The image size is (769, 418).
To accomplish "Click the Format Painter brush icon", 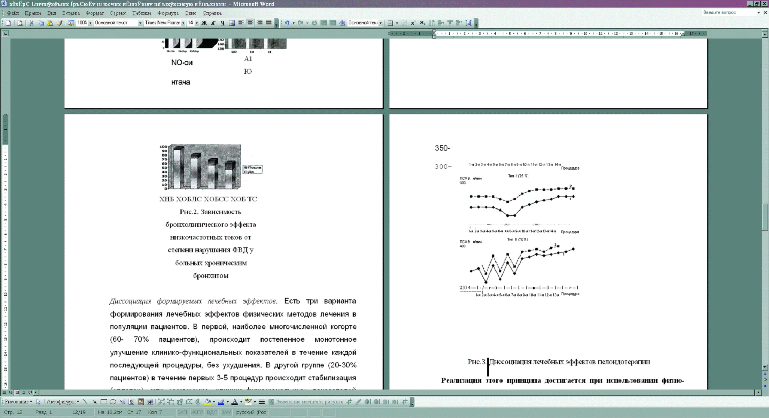I will (x=60, y=23).
